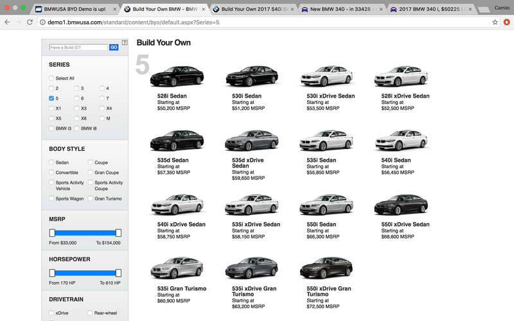Image resolution: width=514 pixels, height=321 pixels.
Task: Check the Sports Activity Coupe checkbox
Action: (90, 182)
